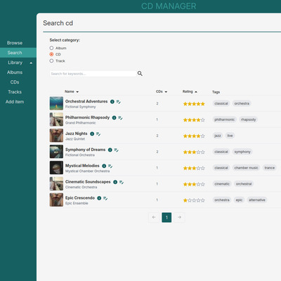Viewport: 281px width, 281px height.
Task: Show info for Epic Crescendo
Action: [99, 198]
